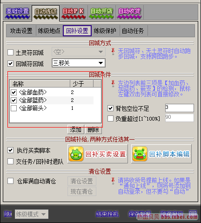201x223 pixels.
Task: Open the 练级保护 sub-tab
Action: (x=105, y=31)
